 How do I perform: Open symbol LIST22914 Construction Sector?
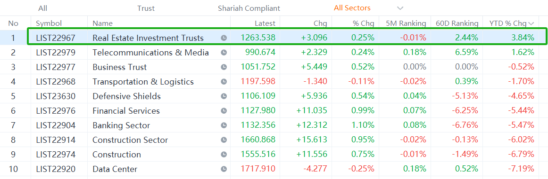point(55,140)
